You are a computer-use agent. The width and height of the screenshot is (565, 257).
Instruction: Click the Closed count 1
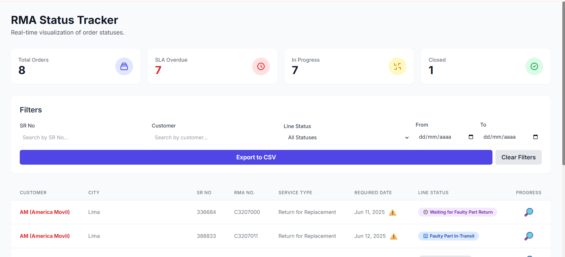[x=431, y=70]
